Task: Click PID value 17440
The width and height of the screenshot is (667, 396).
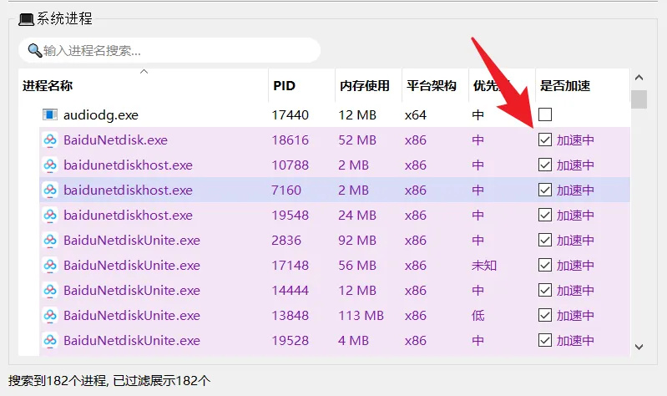Action: (291, 115)
